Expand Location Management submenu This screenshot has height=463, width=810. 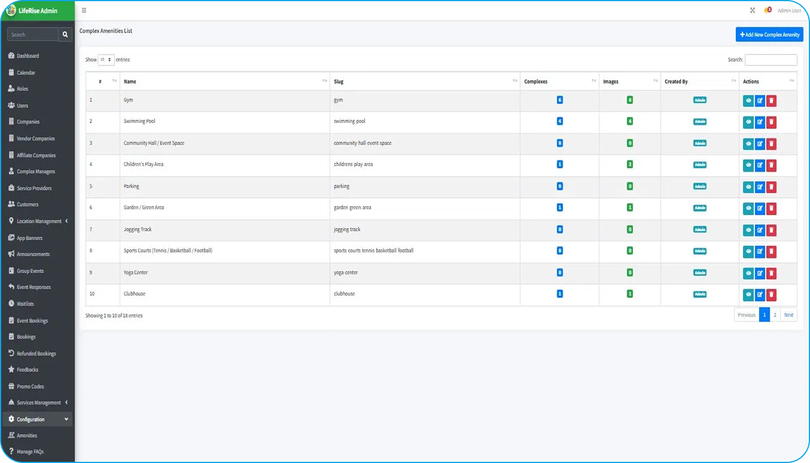[38, 221]
